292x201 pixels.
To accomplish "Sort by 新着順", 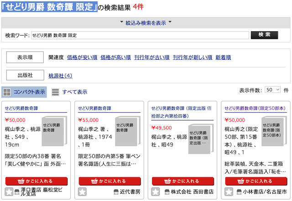I will (223, 57).
